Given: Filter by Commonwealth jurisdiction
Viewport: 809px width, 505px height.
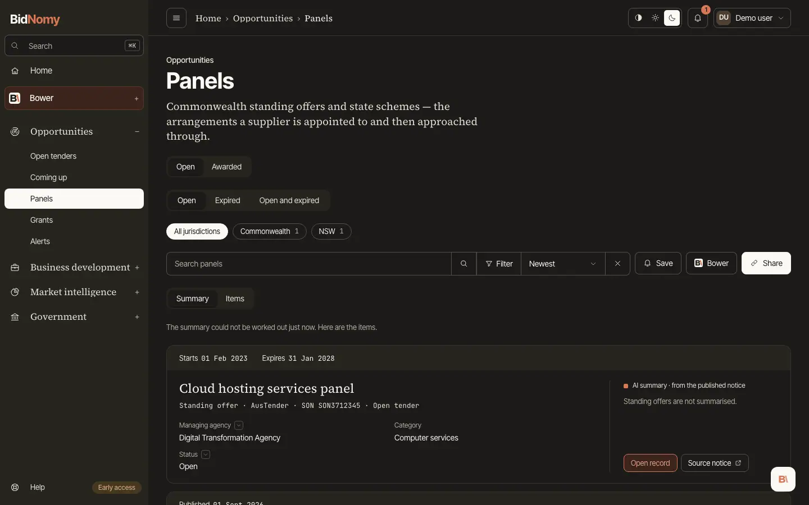Looking at the screenshot, I should (270, 231).
